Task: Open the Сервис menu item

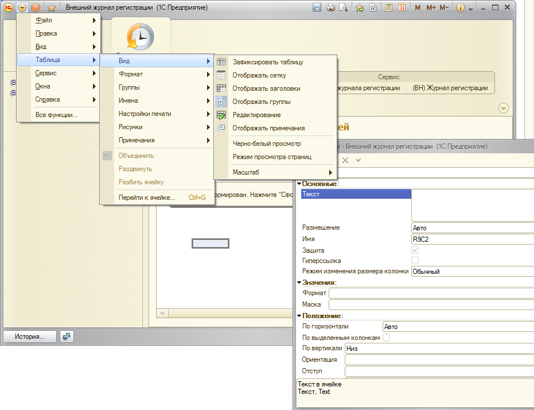Action: click(59, 73)
